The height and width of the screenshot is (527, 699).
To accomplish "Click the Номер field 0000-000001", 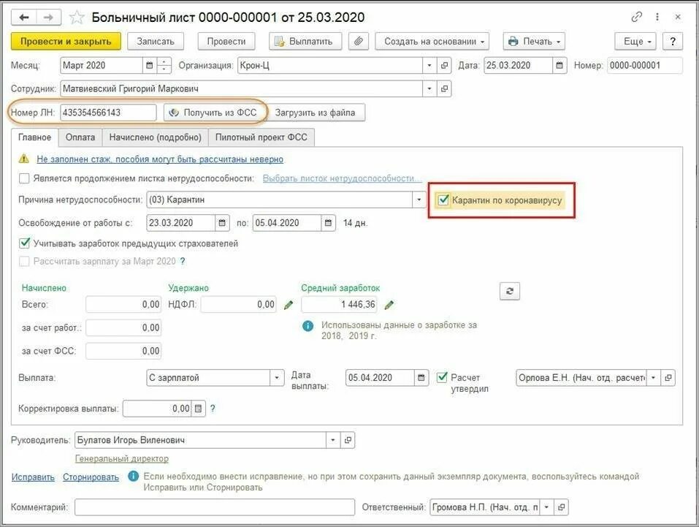I will [x=645, y=66].
